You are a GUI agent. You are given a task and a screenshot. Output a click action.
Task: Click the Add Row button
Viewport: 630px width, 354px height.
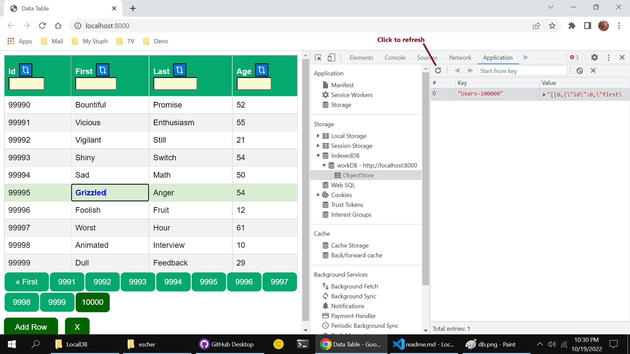[31, 327]
